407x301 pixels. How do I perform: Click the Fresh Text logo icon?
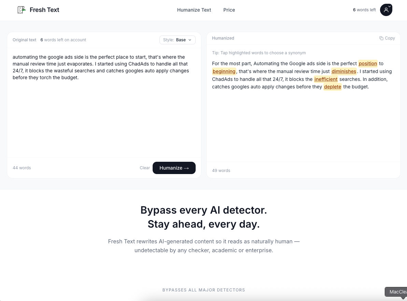pyautogui.click(x=22, y=10)
